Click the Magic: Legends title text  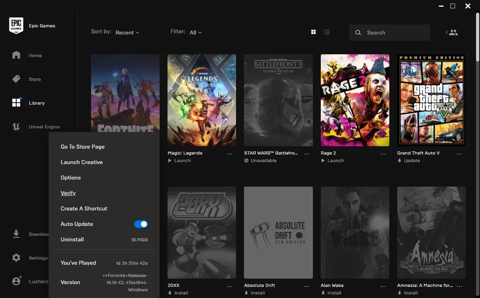[x=185, y=153]
